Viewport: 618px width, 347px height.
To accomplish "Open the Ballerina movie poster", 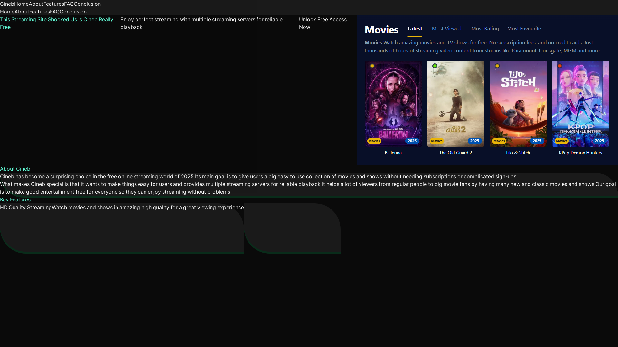I will (393, 103).
